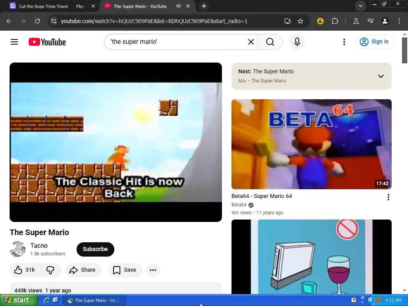Viewport: 408px width, 306px height.
Task: Visit the Beta64 channel link
Action: (239, 205)
